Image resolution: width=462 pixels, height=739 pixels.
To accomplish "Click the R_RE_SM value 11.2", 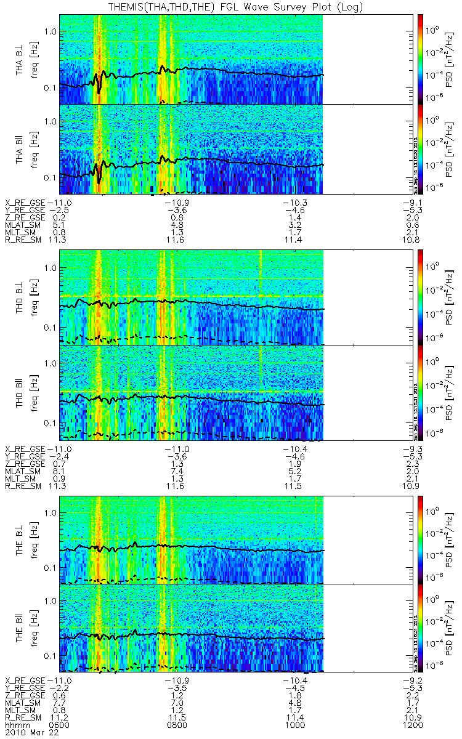I will click(x=60, y=718).
